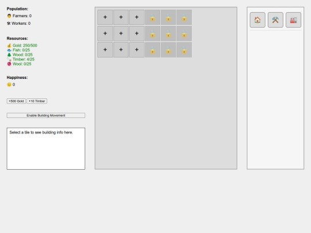The height and width of the screenshot is (233, 311).
Task: Click the +10 Timber button
Action: click(37, 101)
